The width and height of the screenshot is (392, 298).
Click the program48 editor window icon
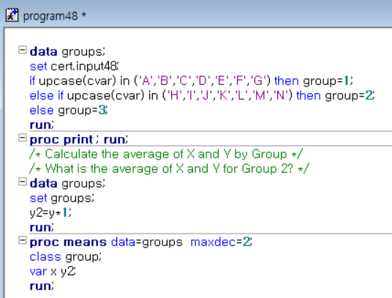[x=12, y=15]
